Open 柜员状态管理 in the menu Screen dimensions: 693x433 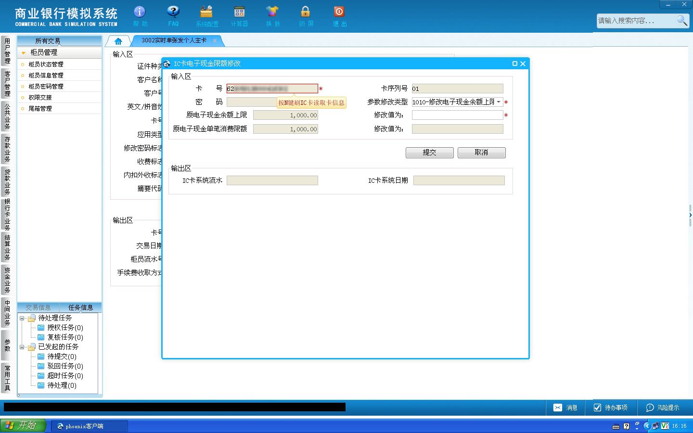46,64
